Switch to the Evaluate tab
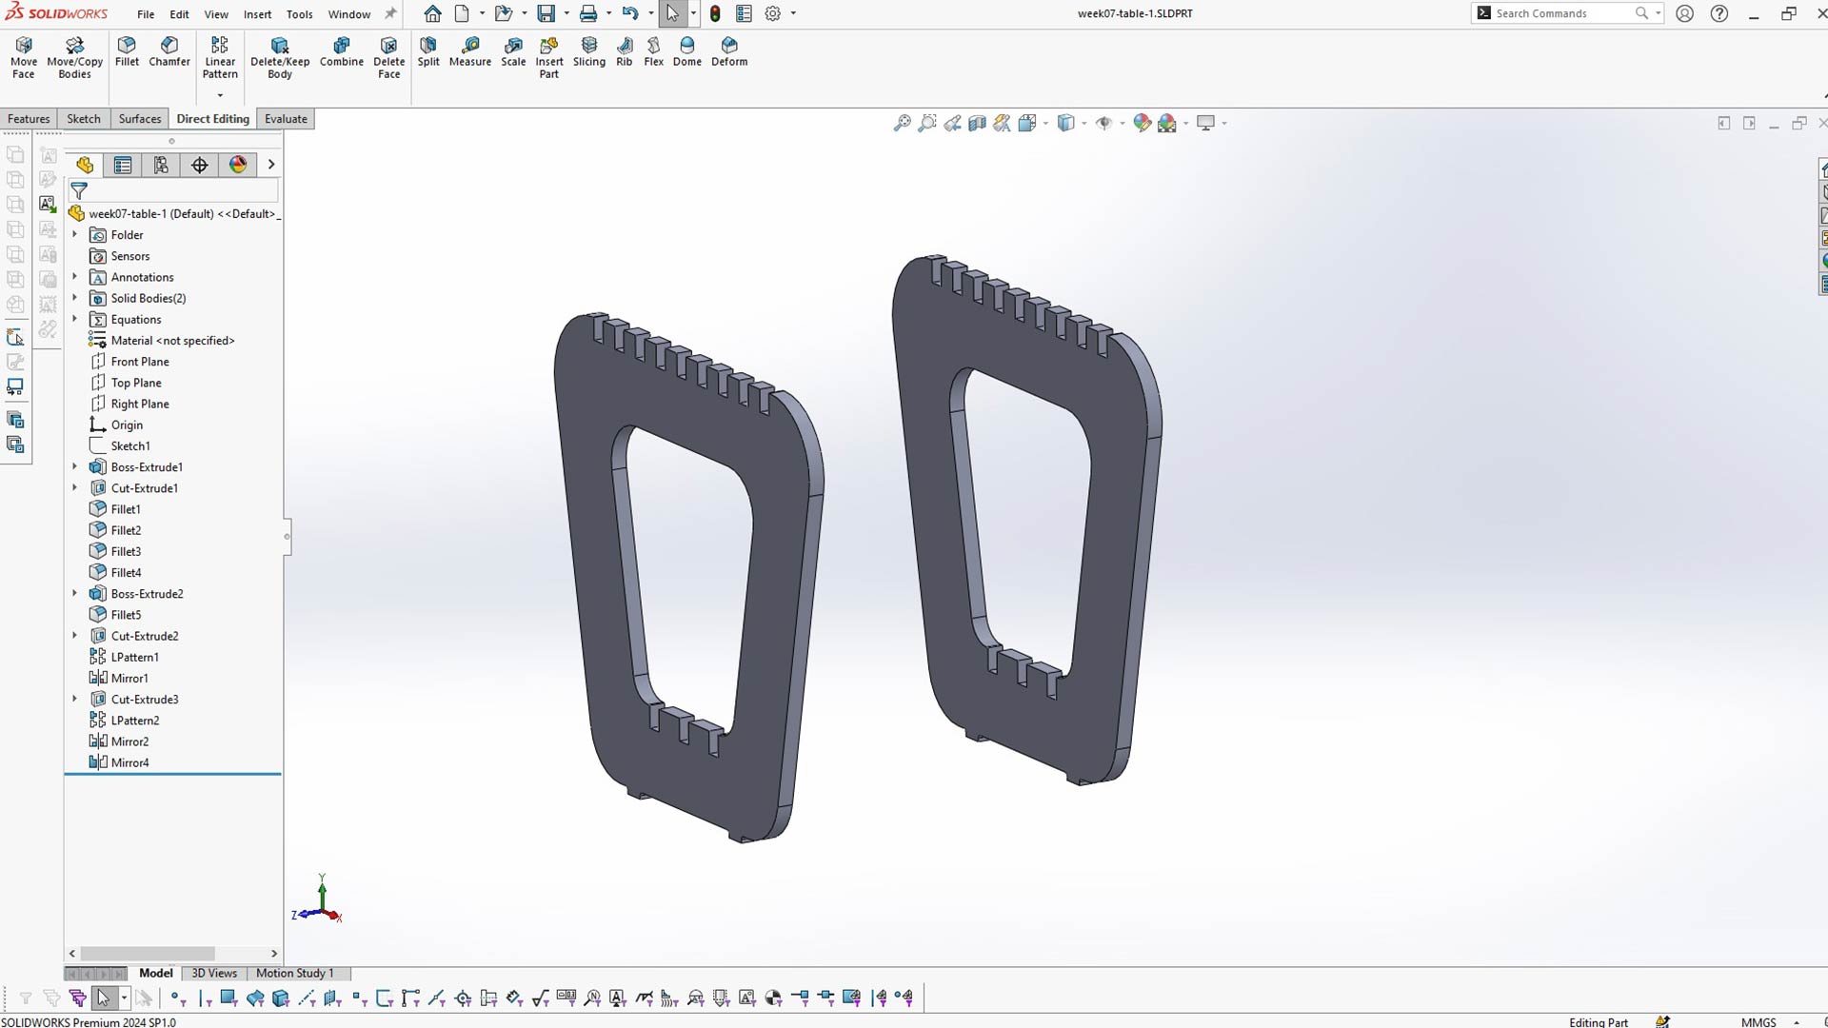 pyautogui.click(x=286, y=119)
